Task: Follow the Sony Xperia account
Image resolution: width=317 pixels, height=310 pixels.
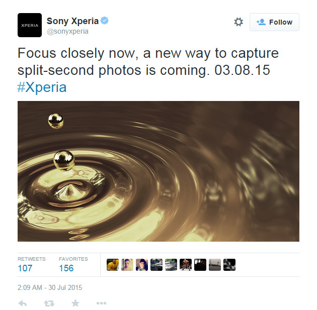Action: (x=274, y=22)
